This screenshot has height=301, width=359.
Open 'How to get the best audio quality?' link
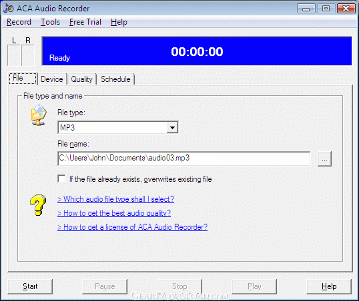point(114,213)
